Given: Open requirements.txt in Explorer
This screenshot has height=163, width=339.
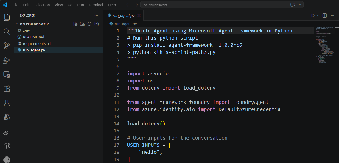Looking at the screenshot, I should [58, 44].
